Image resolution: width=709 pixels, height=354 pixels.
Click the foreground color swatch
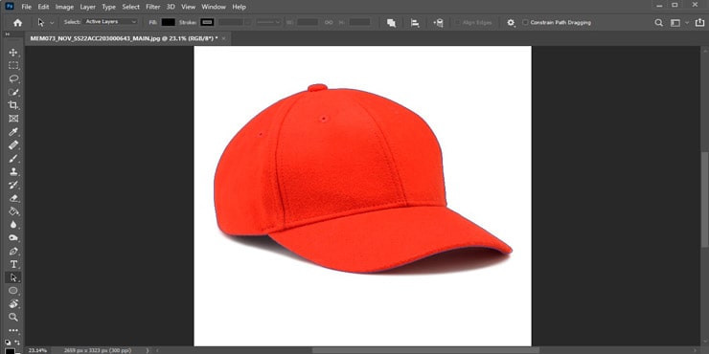click(x=10, y=350)
